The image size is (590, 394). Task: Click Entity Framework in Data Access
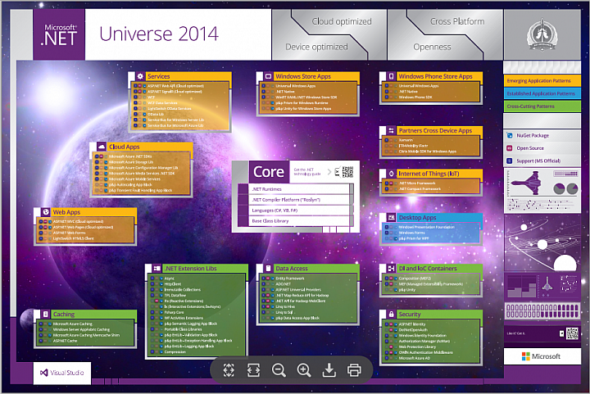click(x=290, y=279)
